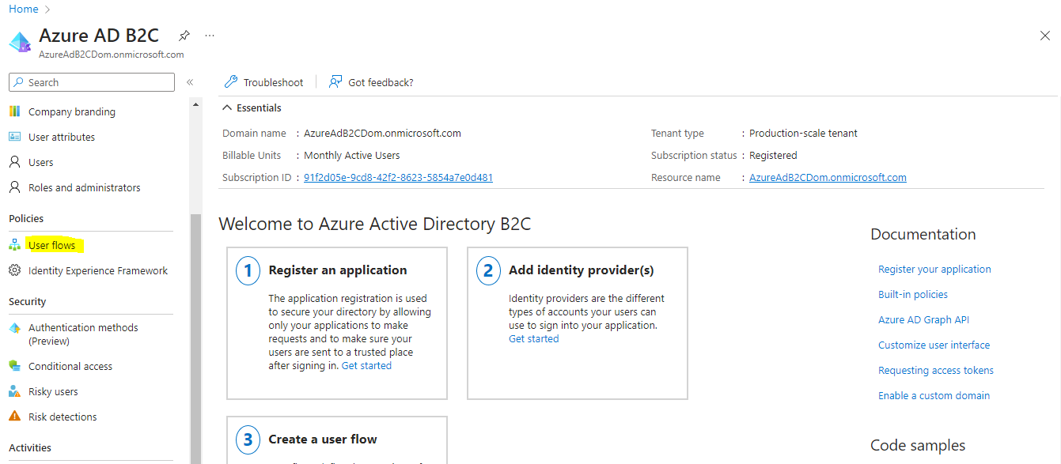Click the Monthly Active Users value

[352, 155]
